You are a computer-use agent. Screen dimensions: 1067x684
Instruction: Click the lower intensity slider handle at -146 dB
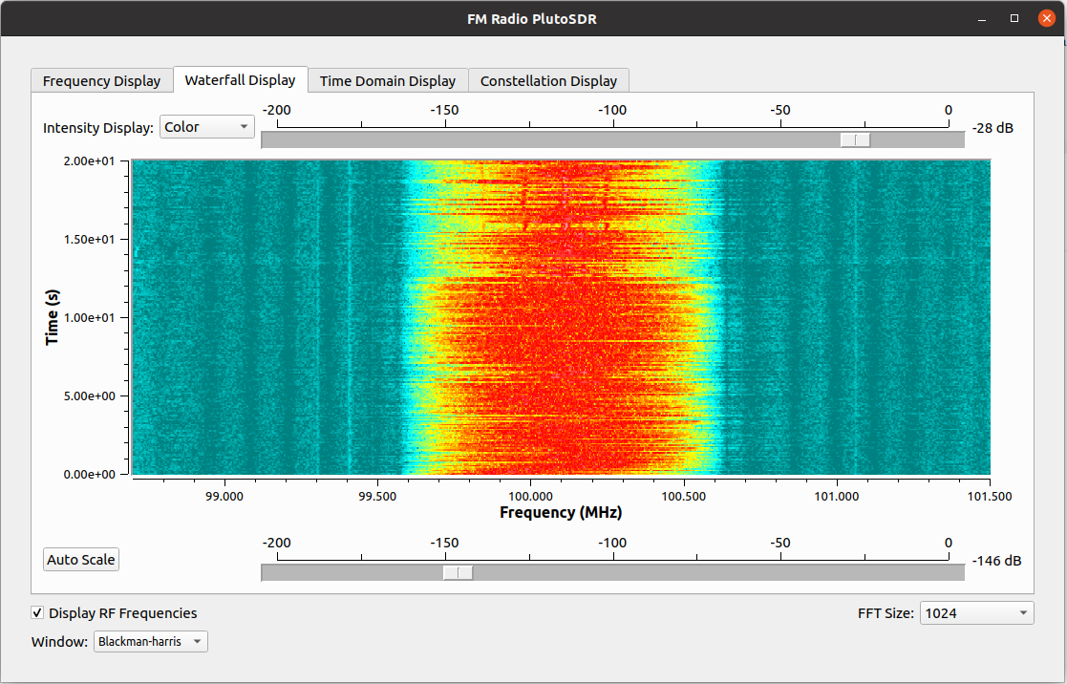click(459, 573)
